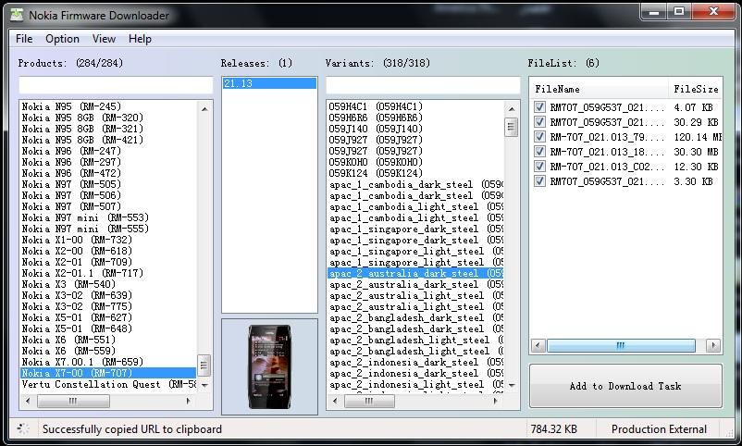Click the Products vertical scrollbar thumb
The image size is (742, 446).
click(x=204, y=365)
